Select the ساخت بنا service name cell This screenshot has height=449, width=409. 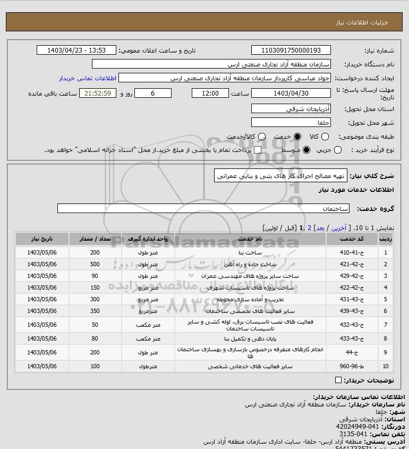[x=250, y=252]
